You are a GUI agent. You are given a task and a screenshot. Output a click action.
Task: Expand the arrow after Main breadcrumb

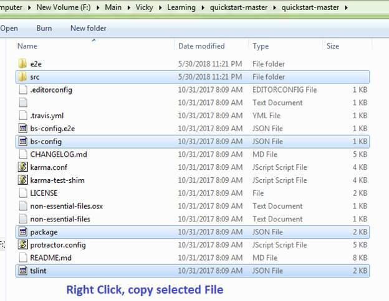[129, 7]
